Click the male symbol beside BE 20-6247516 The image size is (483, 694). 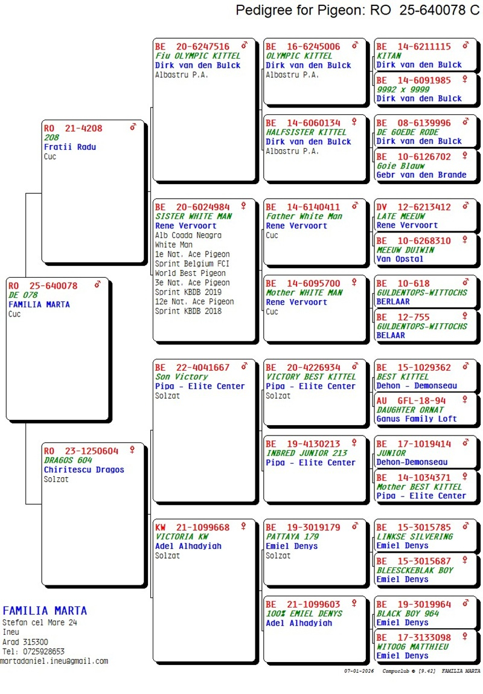pos(244,46)
